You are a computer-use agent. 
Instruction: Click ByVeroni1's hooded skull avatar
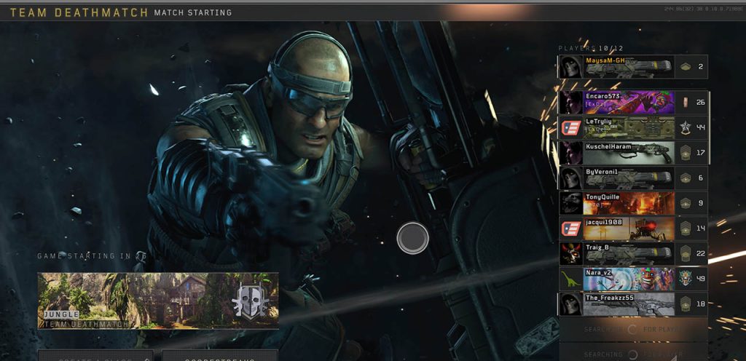click(571, 178)
